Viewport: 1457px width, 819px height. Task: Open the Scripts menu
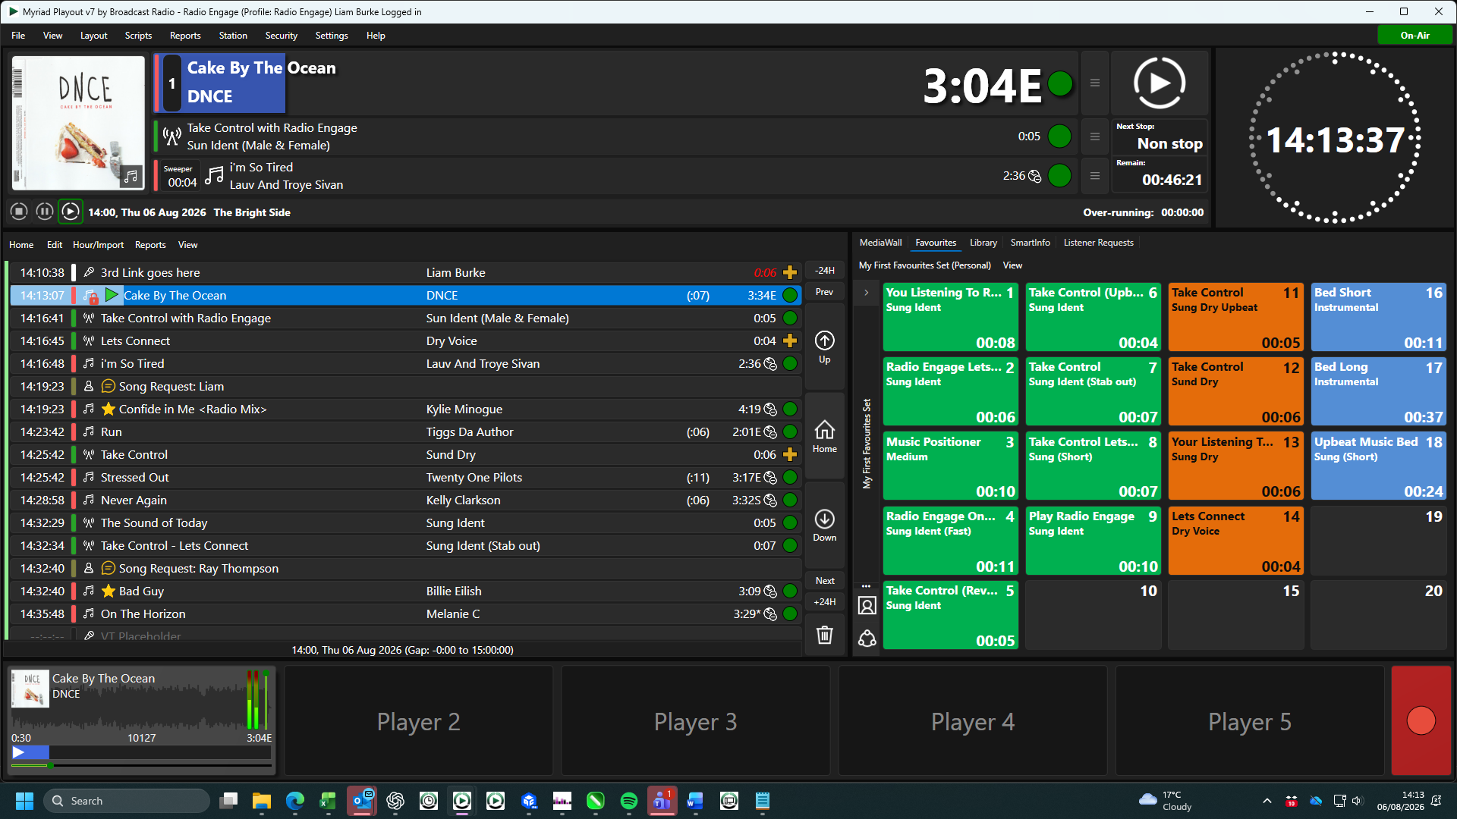[138, 36]
